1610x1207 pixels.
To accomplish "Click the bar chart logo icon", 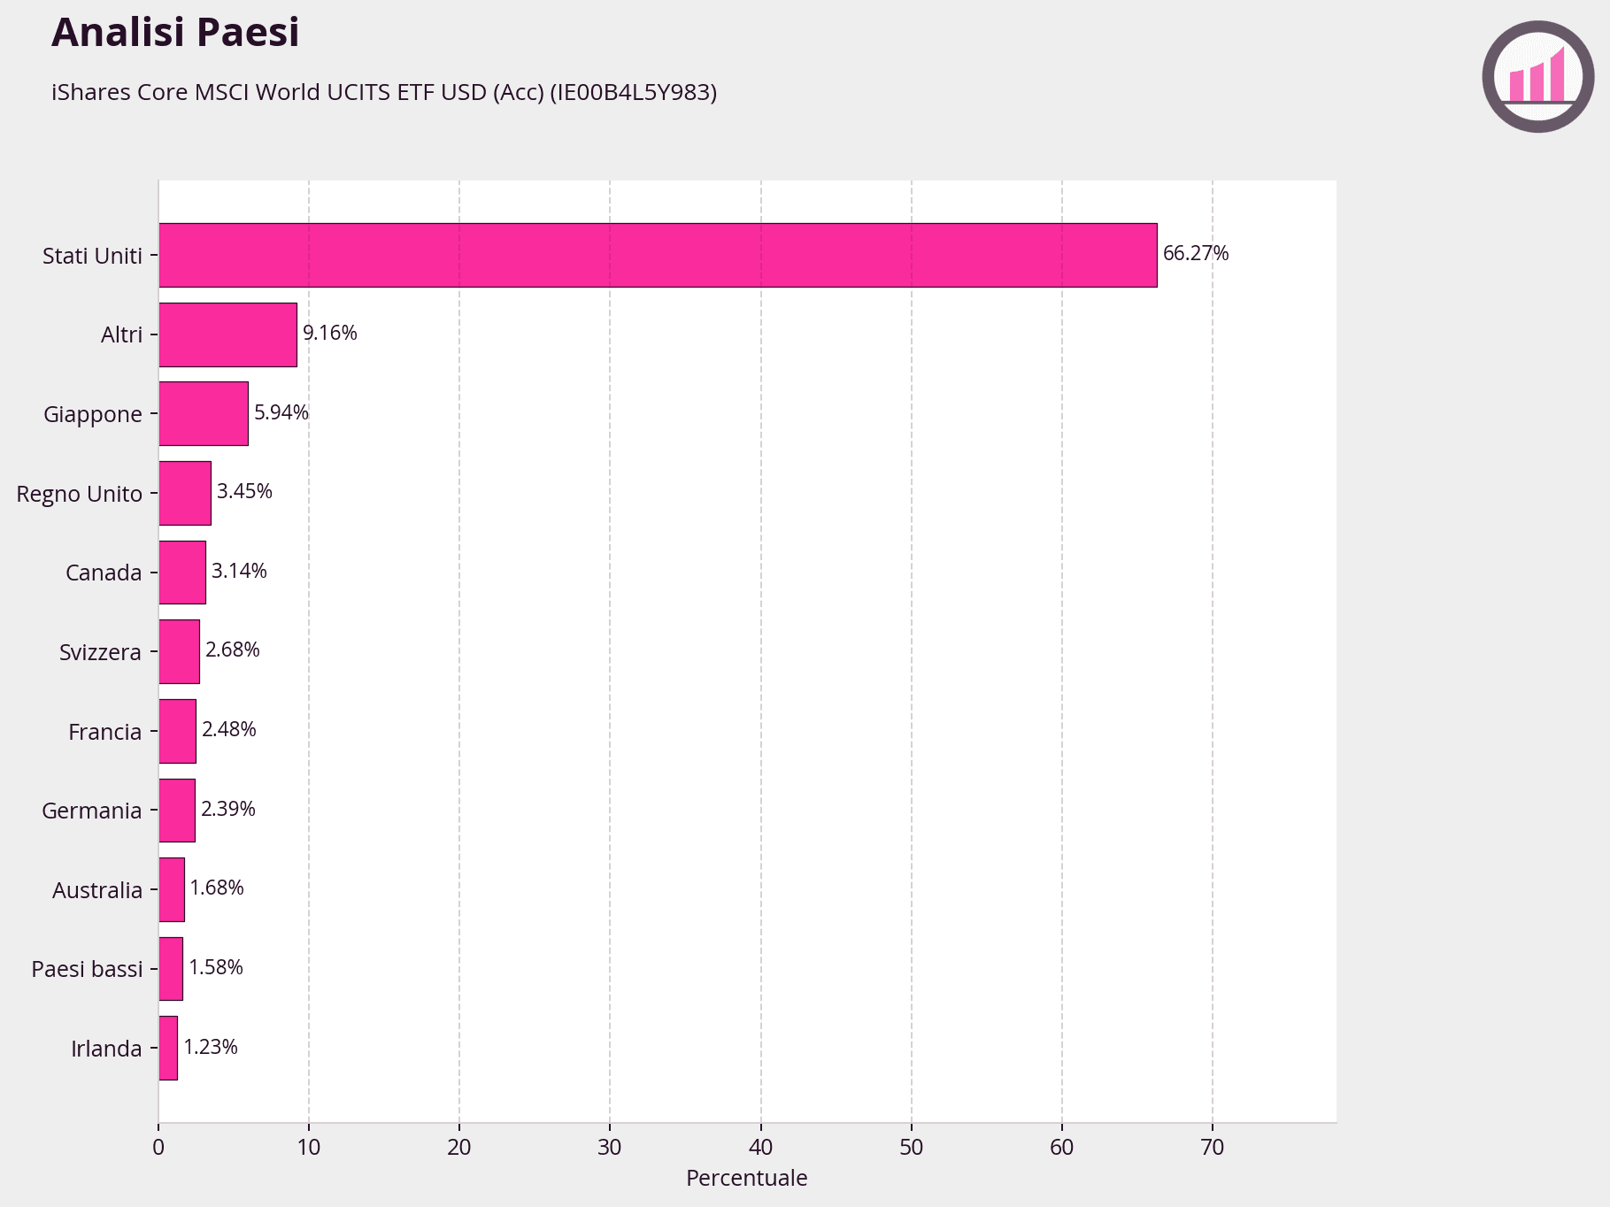I will tap(1537, 77).
